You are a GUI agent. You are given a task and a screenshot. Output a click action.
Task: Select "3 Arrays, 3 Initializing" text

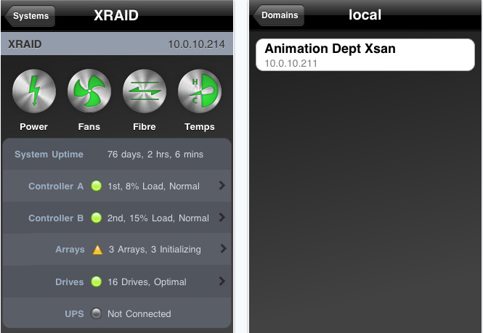point(155,250)
